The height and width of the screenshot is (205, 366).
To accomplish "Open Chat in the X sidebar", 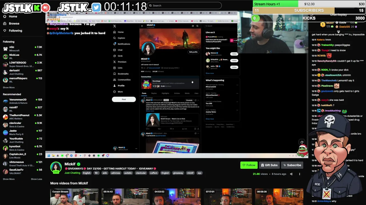I will coord(118,50).
